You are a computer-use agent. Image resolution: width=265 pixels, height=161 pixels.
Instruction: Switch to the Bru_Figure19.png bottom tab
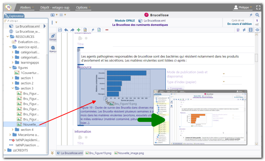click(98, 153)
